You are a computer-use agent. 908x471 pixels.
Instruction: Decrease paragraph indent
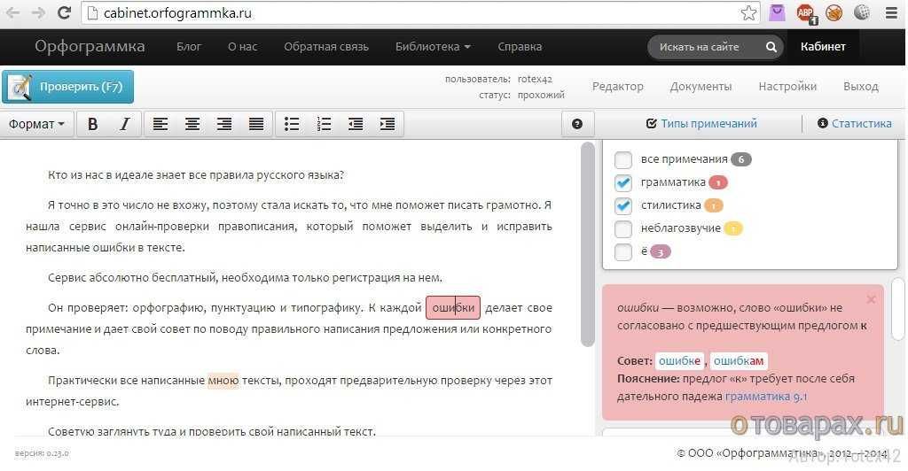coord(356,124)
